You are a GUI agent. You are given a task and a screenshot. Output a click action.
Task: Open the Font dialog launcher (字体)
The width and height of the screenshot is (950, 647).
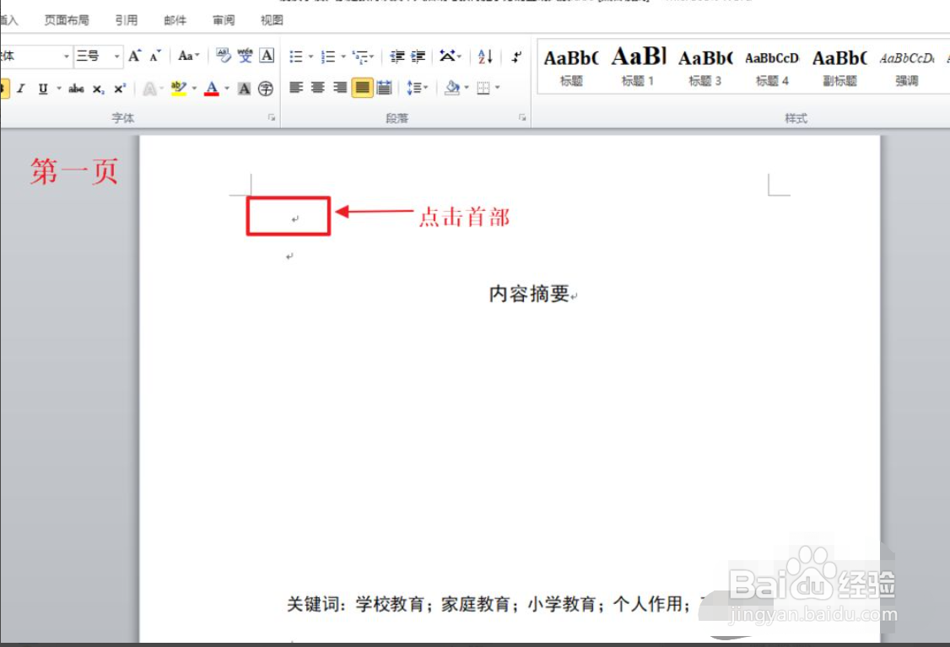tap(272, 117)
